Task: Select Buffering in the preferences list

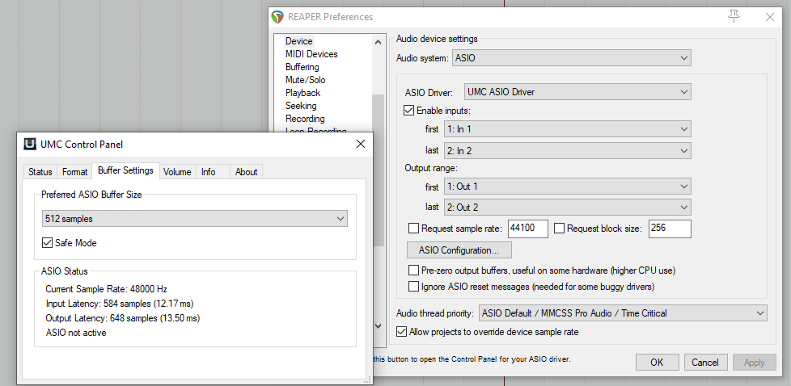Action: point(302,67)
